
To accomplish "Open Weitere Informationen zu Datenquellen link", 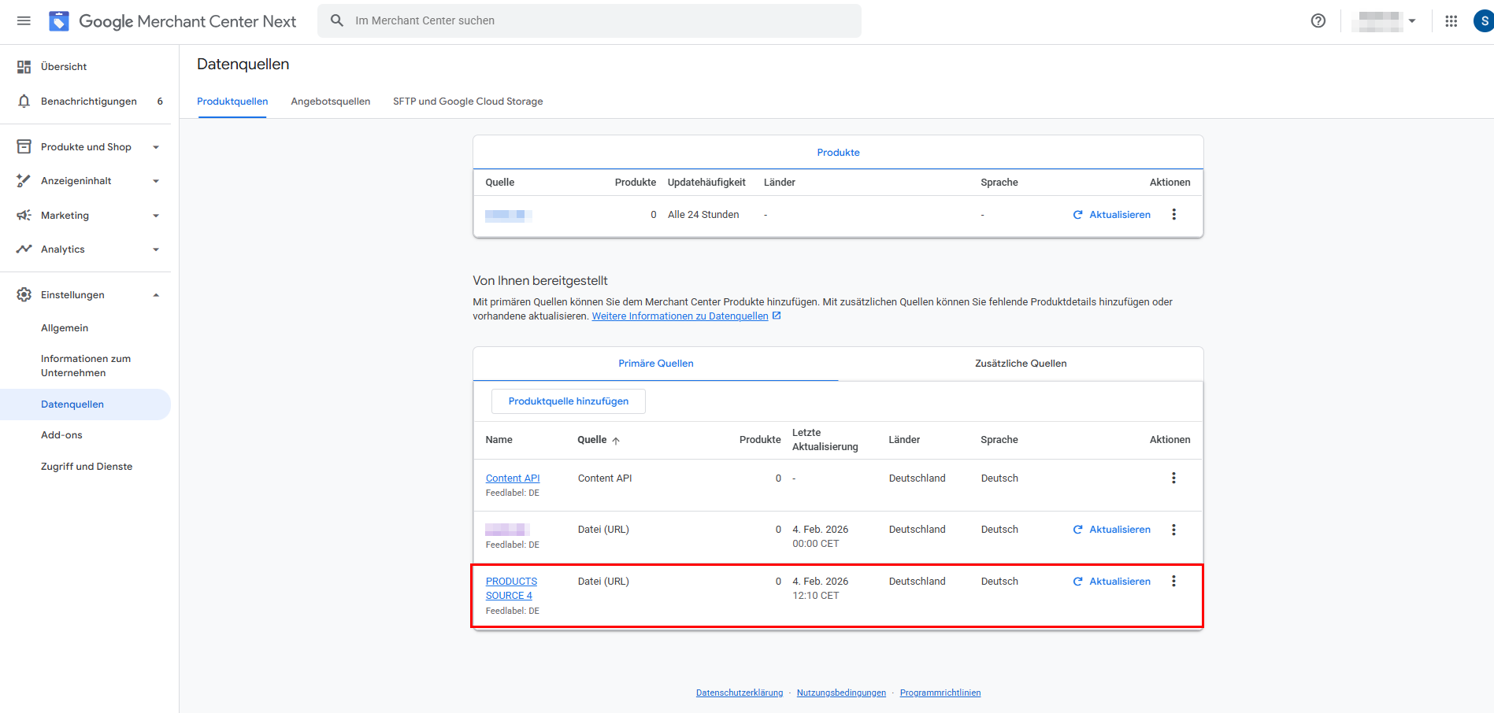I will pos(680,316).
